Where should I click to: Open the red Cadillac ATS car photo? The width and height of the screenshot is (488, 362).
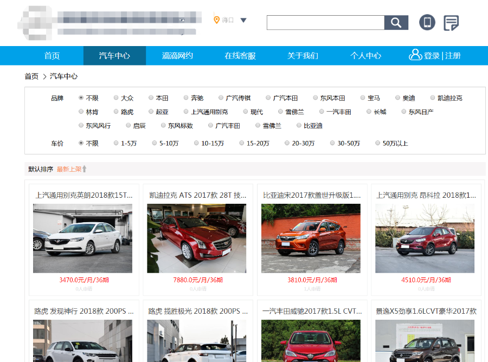(x=196, y=238)
